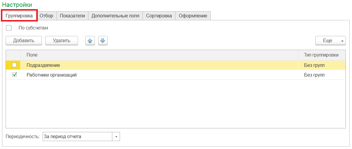Check the Подразделение row checkbox
Viewport: 352px width, 149px height.
[14, 65]
